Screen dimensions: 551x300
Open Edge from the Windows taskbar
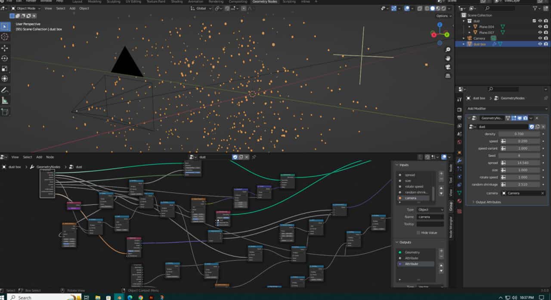130,297
